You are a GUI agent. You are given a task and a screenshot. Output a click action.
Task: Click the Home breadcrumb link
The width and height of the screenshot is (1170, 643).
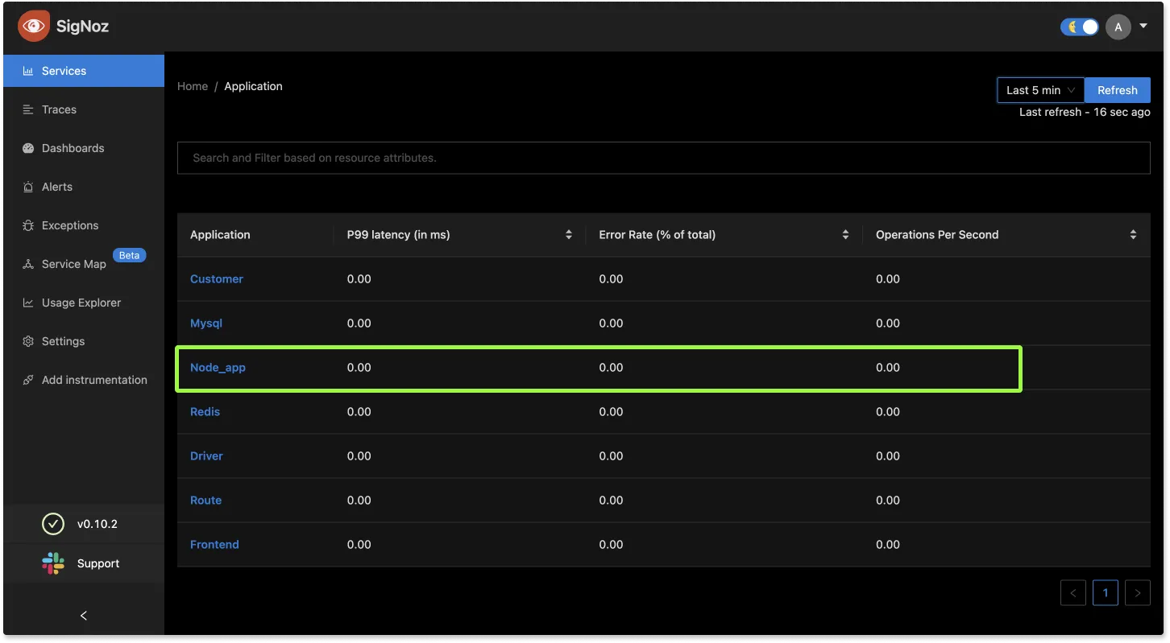tap(193, 86)
